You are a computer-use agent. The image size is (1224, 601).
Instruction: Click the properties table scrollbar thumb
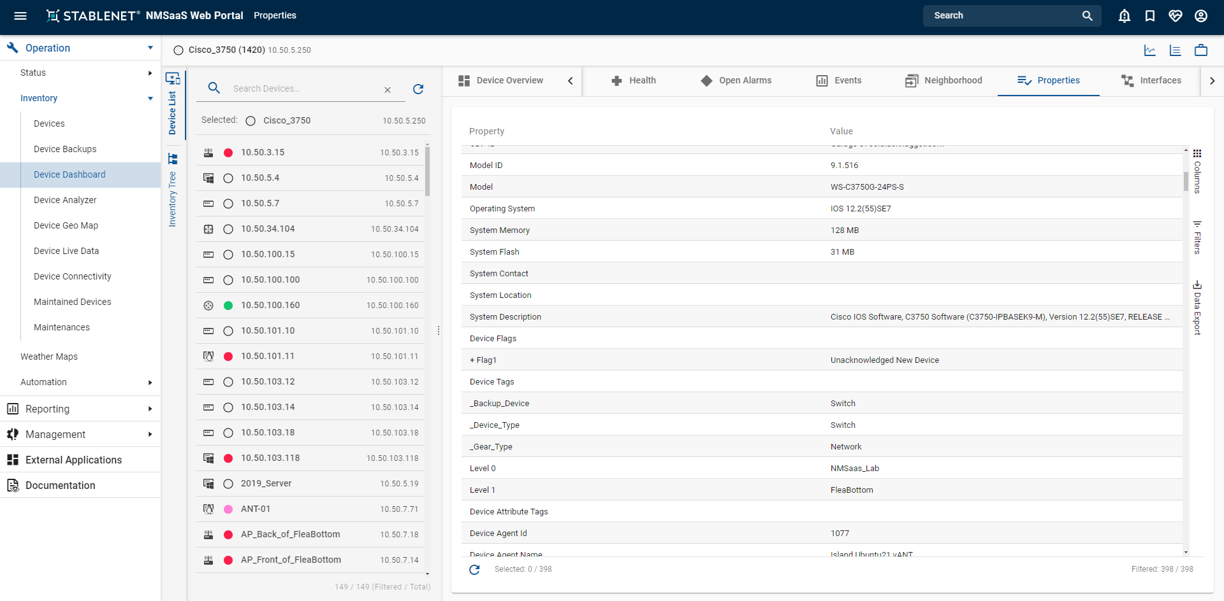(1186, 181)
